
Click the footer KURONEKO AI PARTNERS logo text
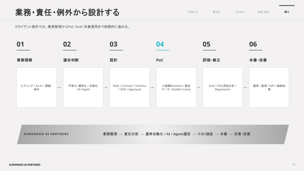point(25,165)
